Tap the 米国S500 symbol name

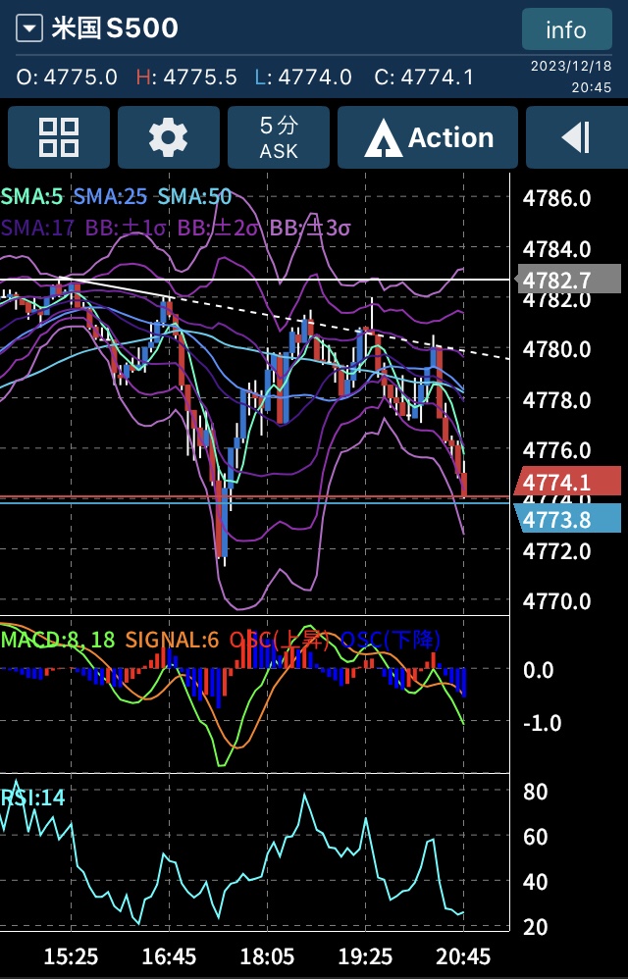click(115, 28)
